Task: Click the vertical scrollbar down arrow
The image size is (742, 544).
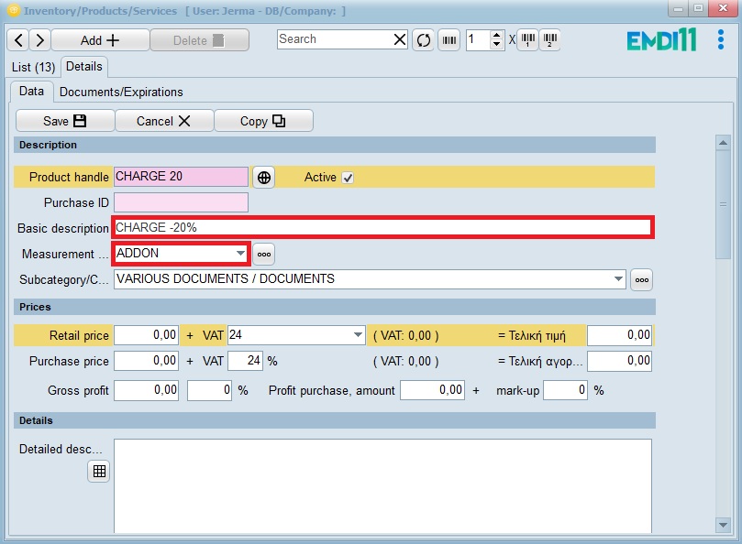Action: pyautogui.click(x=723, y=524)
